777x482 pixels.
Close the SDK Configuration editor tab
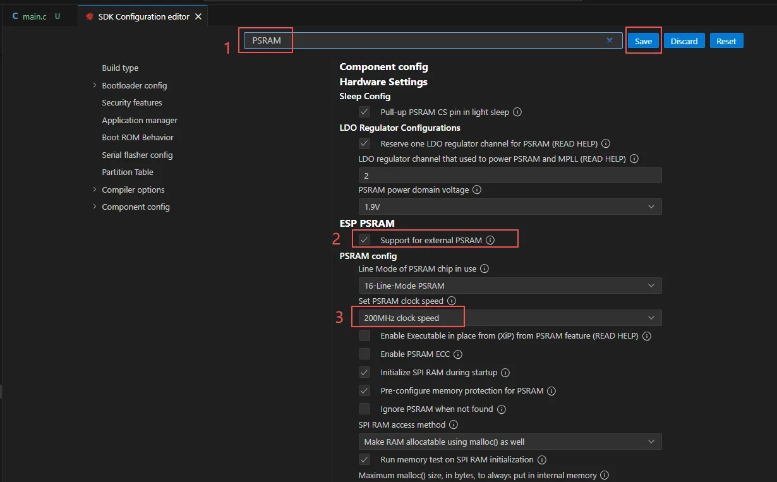(198, 16)
